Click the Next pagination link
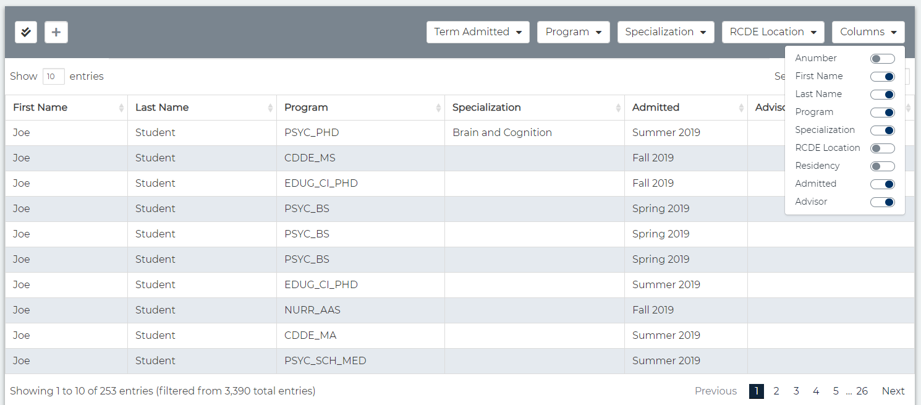 click(893, 391)
